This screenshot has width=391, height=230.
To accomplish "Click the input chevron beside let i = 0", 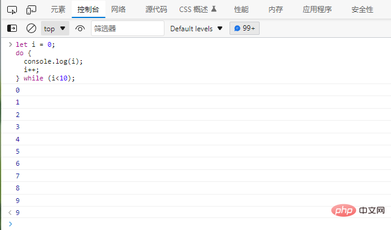I will tap(10, 44).
